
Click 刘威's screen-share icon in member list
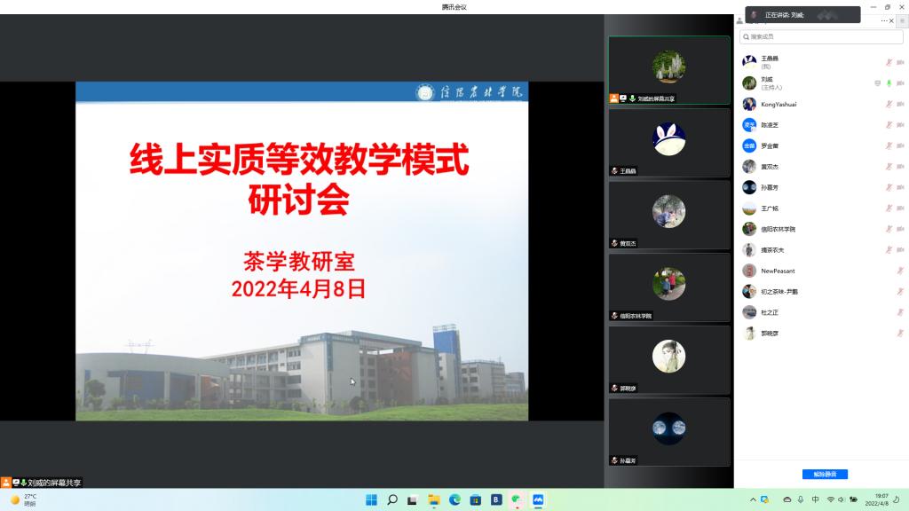(878, 83)
